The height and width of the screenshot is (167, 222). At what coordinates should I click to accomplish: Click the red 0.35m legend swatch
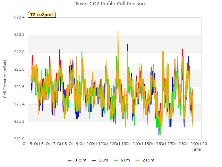click(x=69, y=161)
